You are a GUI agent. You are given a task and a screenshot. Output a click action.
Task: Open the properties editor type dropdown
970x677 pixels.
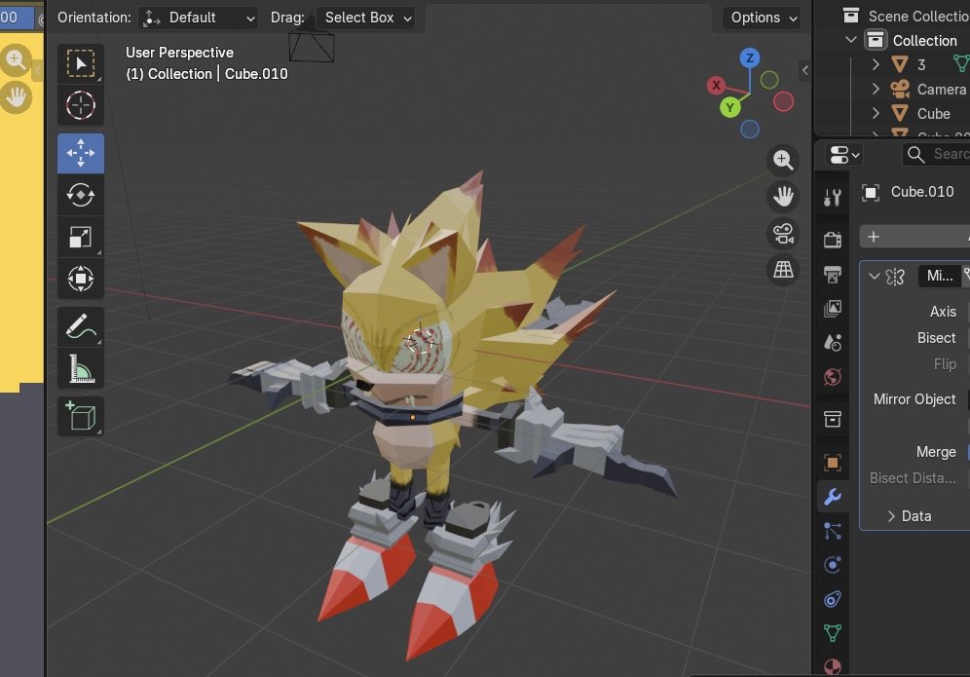point(843,155)
